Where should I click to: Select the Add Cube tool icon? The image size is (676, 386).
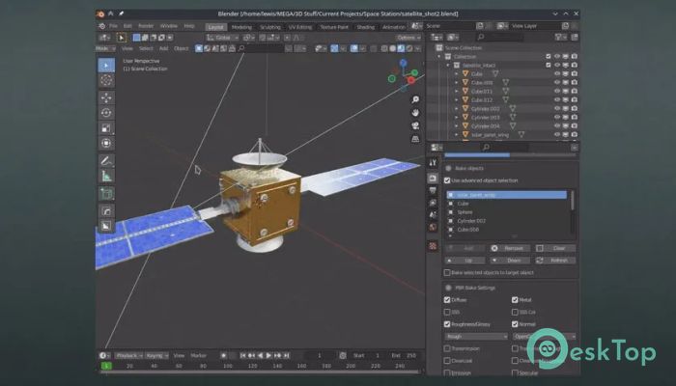click(106, 193)
